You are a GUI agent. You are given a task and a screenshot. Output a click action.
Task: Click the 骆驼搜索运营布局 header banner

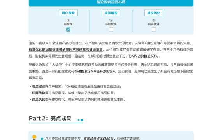tap(111, 3)
